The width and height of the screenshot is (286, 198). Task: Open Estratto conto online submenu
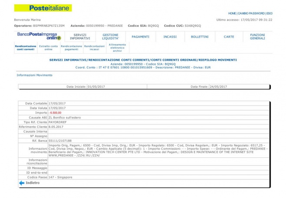point(48,48)
